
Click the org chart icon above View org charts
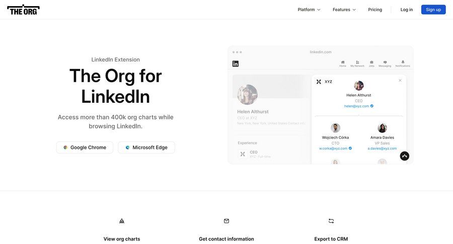pyautogui.click(x=122, y=221)
